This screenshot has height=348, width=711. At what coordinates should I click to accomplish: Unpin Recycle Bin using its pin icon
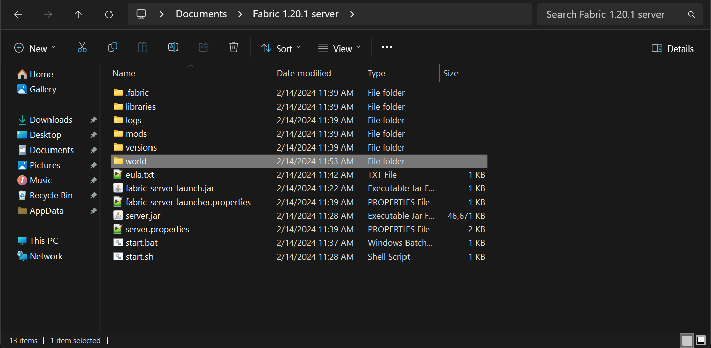(93, 196)
